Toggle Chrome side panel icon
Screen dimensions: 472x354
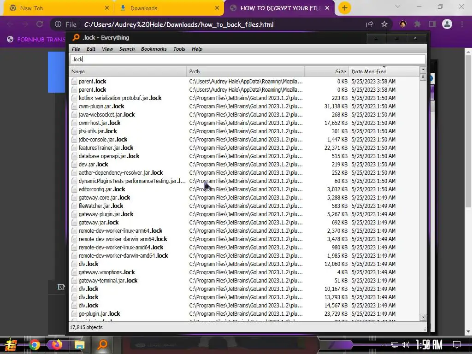[432, 24]
